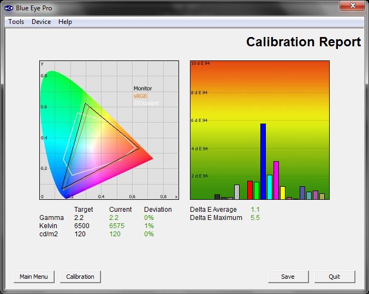
Task: Open the Tools menu
Action: pyautogui.click(x=16, y=22)
